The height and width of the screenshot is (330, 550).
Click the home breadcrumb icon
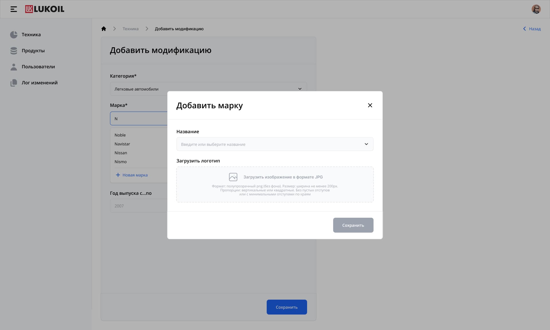(x=104, y=29)
